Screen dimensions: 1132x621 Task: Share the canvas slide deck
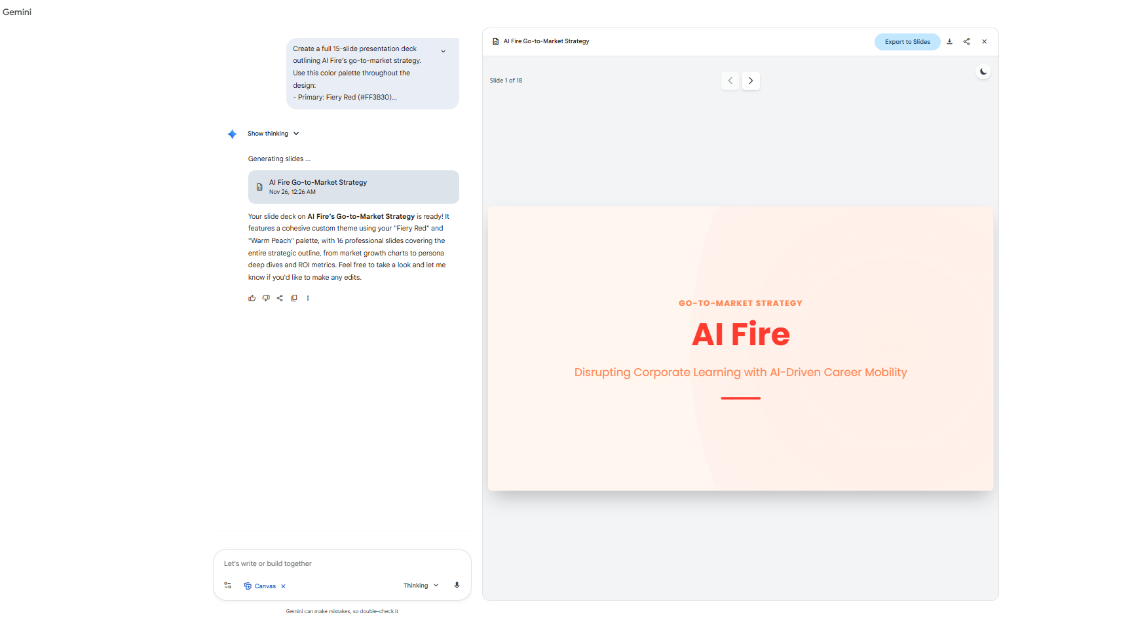pos(966,41)
